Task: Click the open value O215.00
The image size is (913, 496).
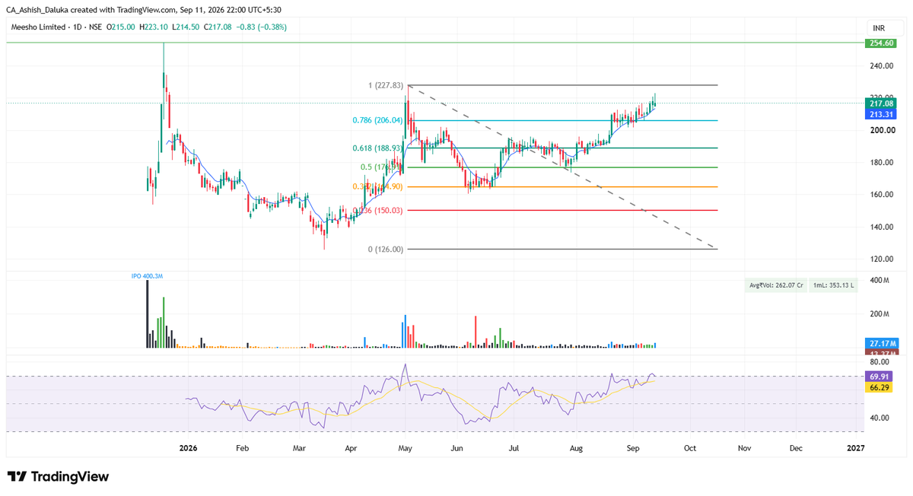Action: (x=120, y=27)
